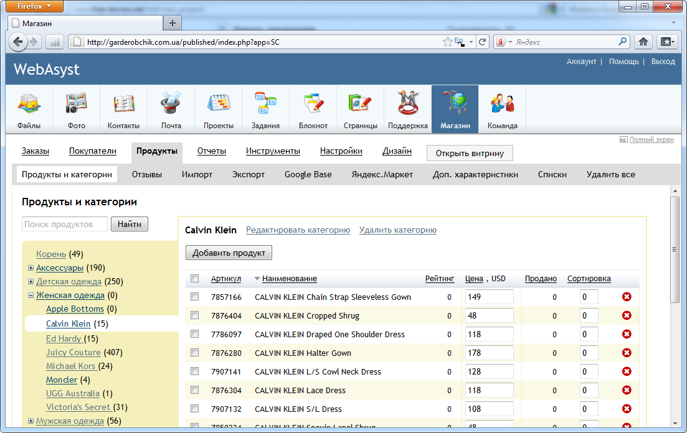Delete the Chain Strap Sleeveless Gown row
This screenshot has width=687, height=433.
point(627,297)
